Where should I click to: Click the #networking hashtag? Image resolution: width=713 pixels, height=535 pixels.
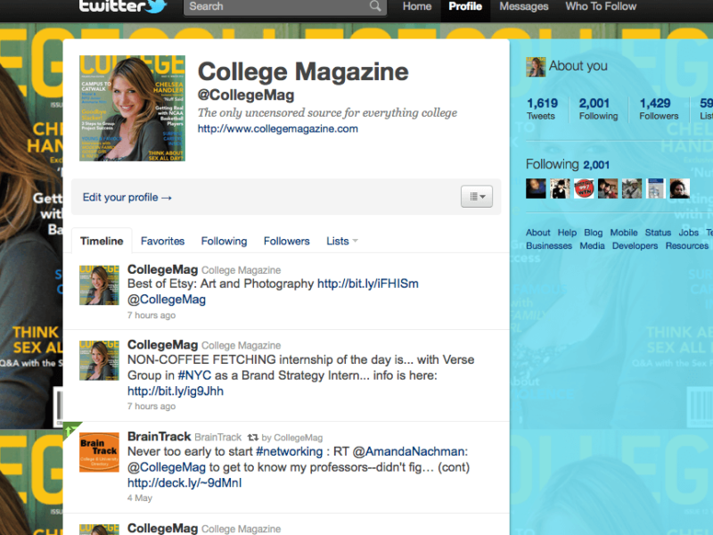[289, 452]
